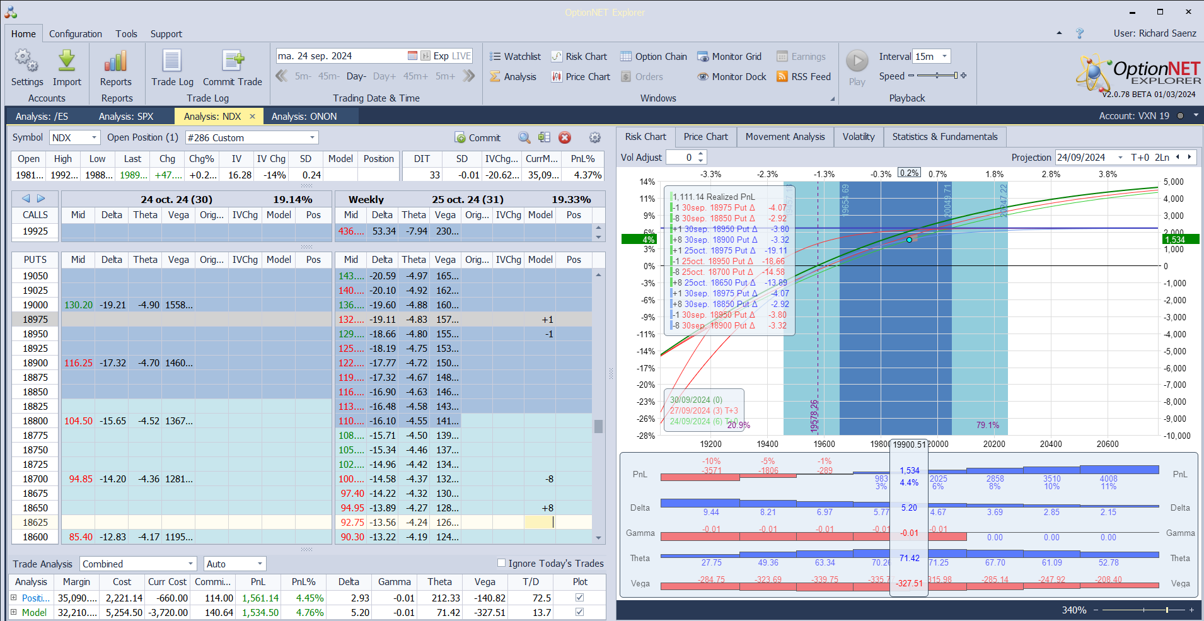Open Risk Chart from Windows group
The image size is (1204, 621).
coord(579,57)
